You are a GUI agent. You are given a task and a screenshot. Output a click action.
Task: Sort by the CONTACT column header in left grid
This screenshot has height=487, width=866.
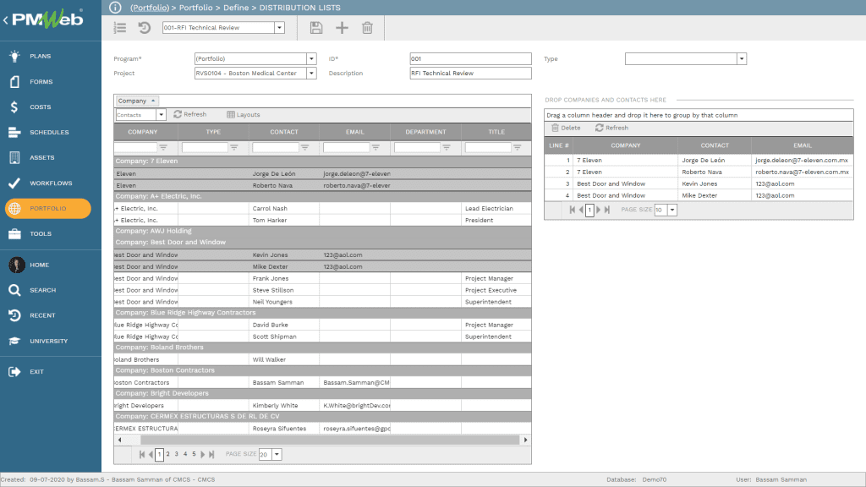tap(284, 132)
